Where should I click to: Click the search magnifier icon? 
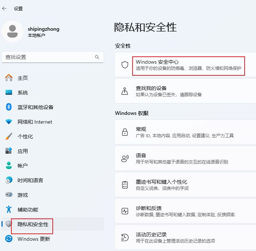97,57
